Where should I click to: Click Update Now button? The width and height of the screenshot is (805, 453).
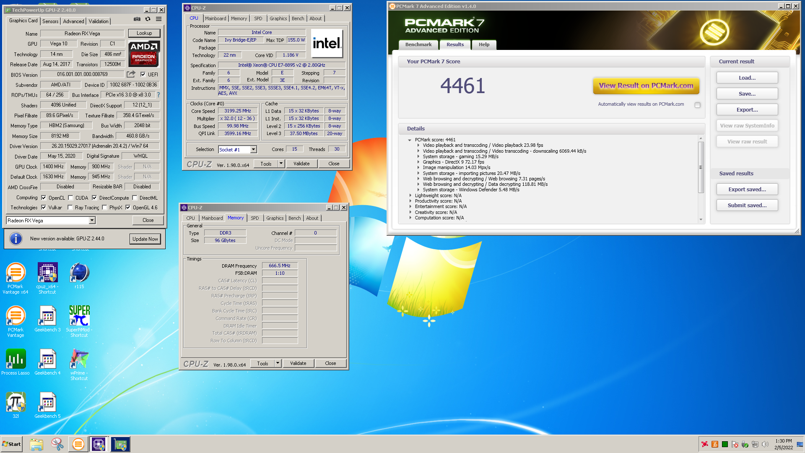[x=145, y=239]
